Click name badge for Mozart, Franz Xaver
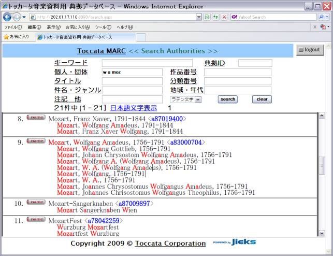Screen dimensions: 333x256 click(36, 117)
